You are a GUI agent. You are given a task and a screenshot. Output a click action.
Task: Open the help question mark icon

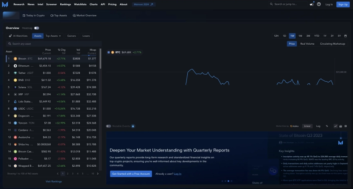[x=319, y=4]
